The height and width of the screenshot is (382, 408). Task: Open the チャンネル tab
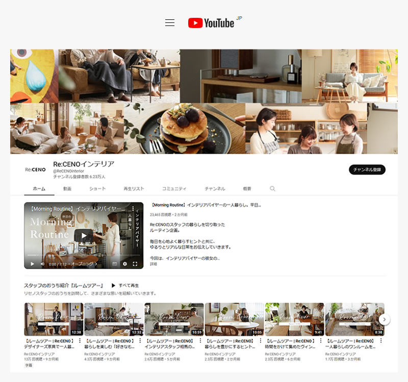tap(215, 188)
